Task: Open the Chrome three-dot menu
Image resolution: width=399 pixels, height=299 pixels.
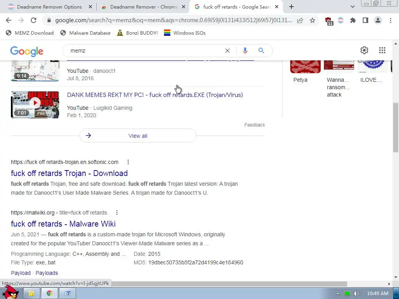Action: (390, 20)
